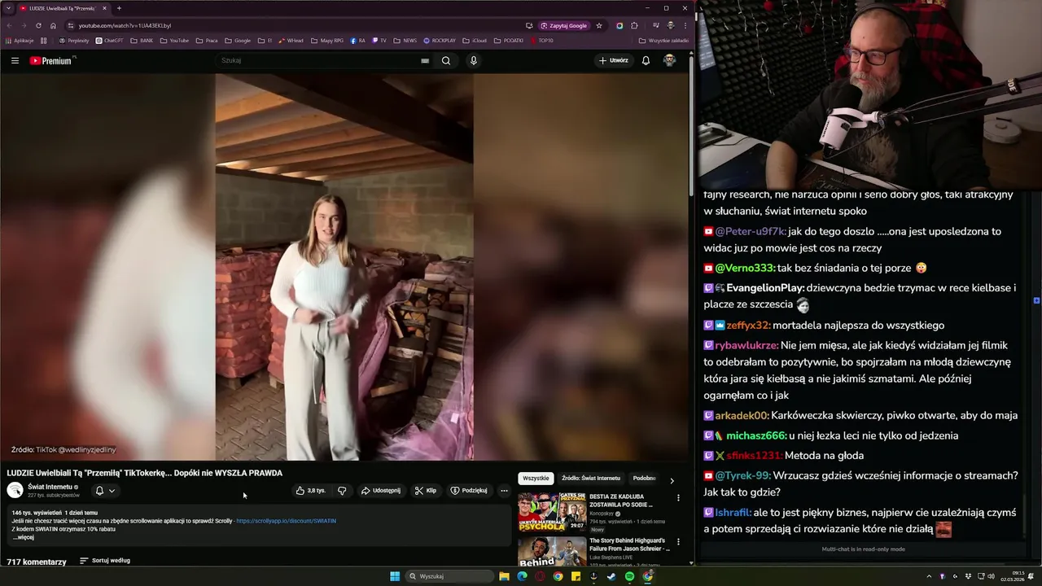Like the video with 3,8 tys. likes
1042x586 pixels.
[x=311, y=491]
